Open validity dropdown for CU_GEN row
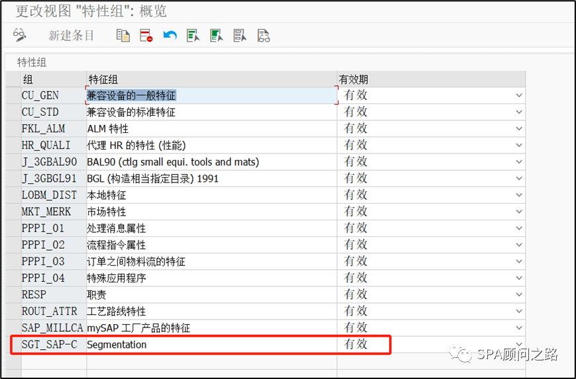 (519, 95)
